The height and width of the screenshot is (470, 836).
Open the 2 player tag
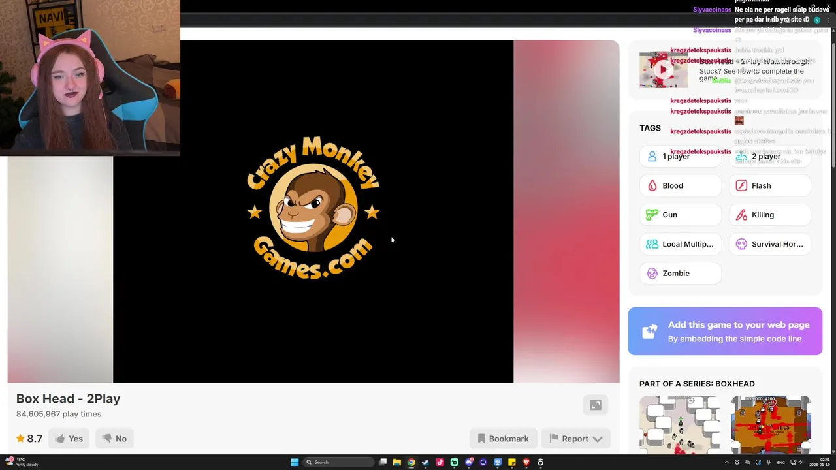(769, 157)
